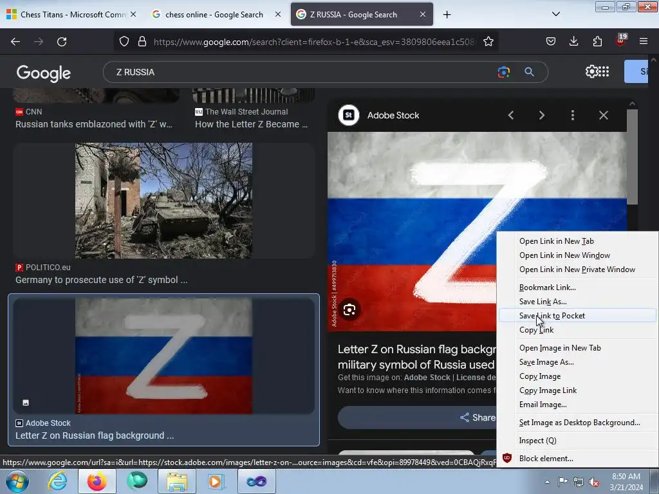The width and height of the screenshot is (659, 494).
Task: Click the uBlock Origin toolbar icon
Action: point(621,41)
